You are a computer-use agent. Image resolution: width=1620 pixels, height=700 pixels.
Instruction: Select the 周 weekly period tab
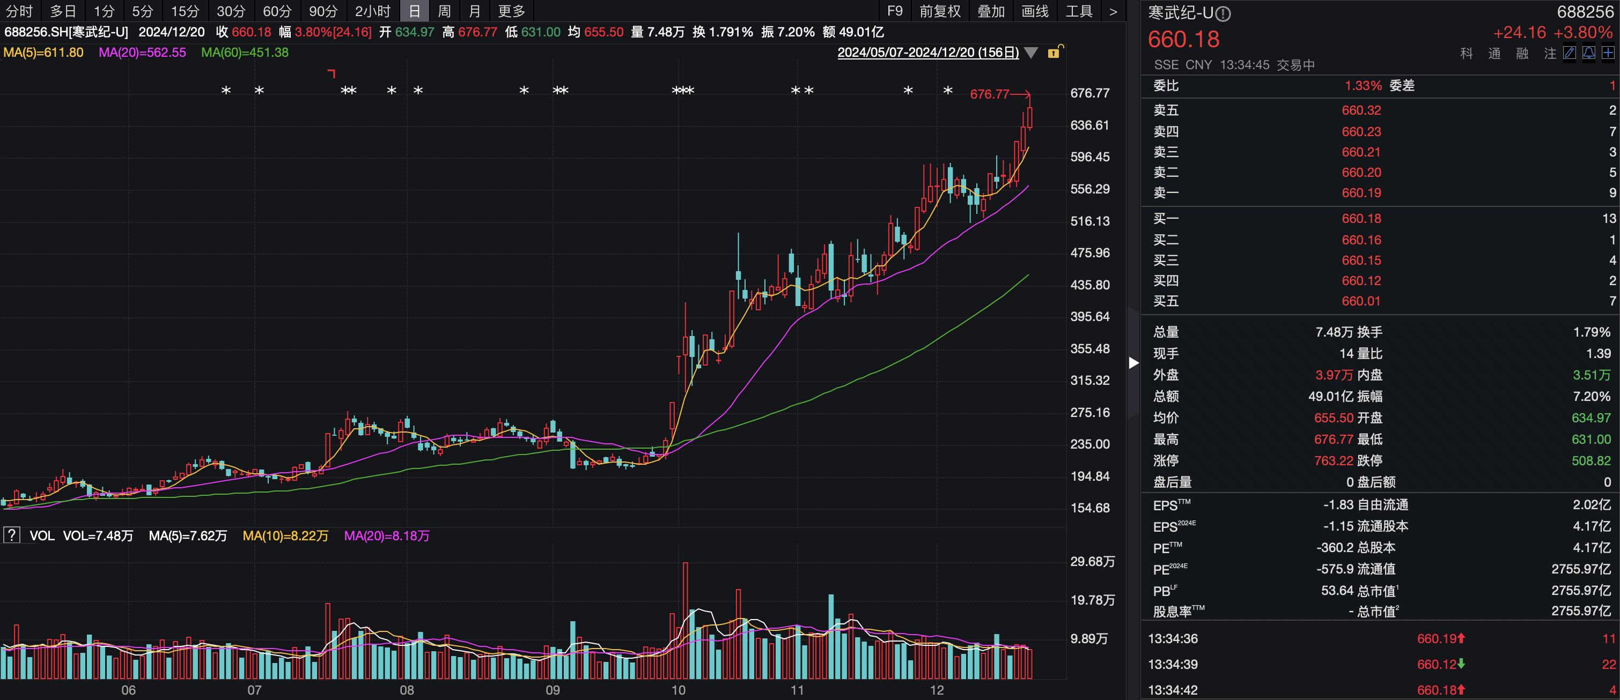coord(444,11)
